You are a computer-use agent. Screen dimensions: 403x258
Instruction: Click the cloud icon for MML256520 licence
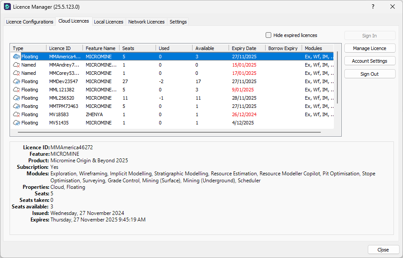17,98
